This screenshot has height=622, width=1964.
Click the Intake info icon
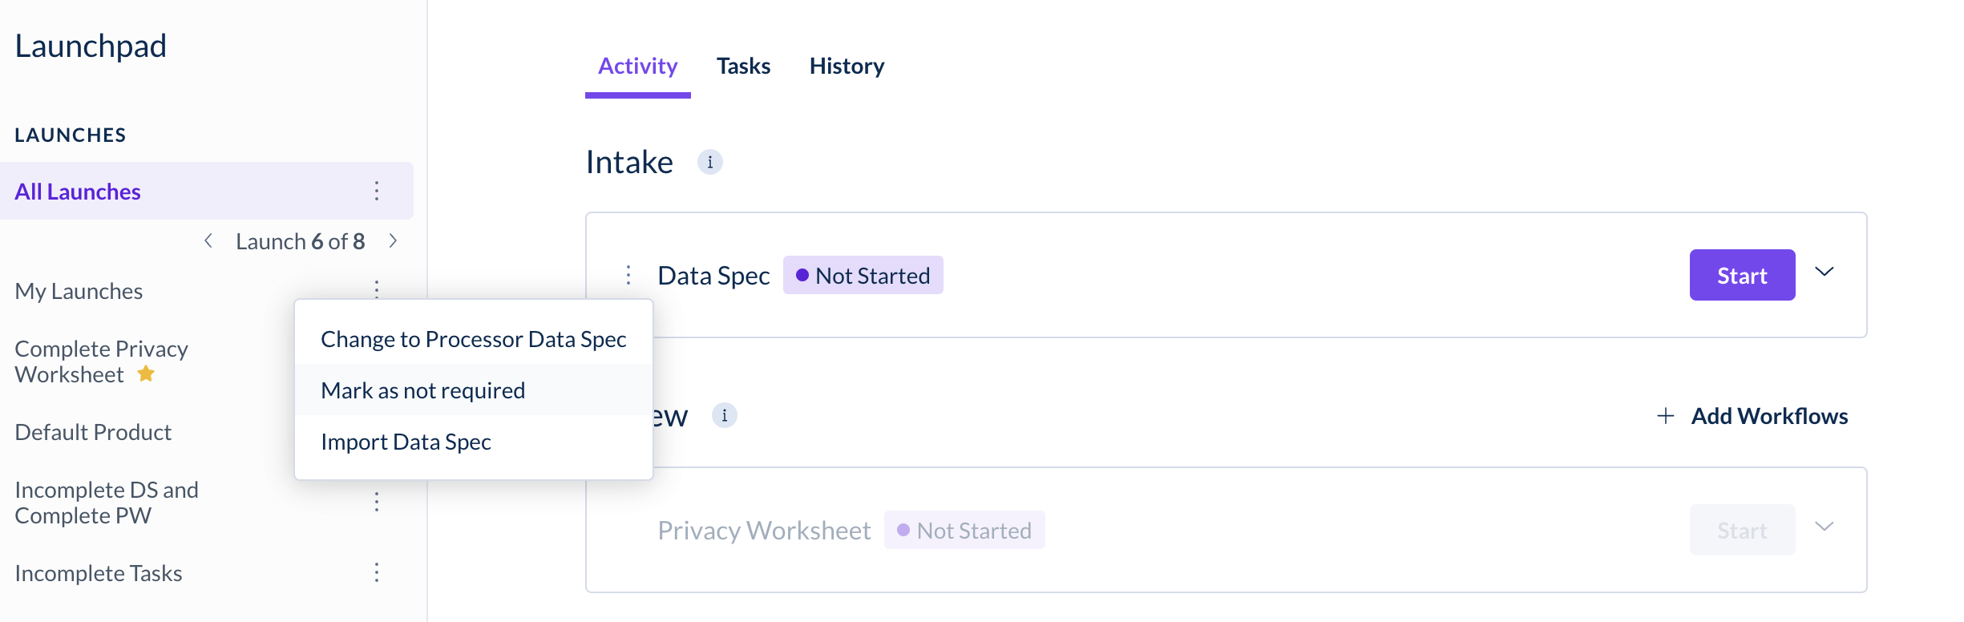pyautogui.click(x=709, y=162)
